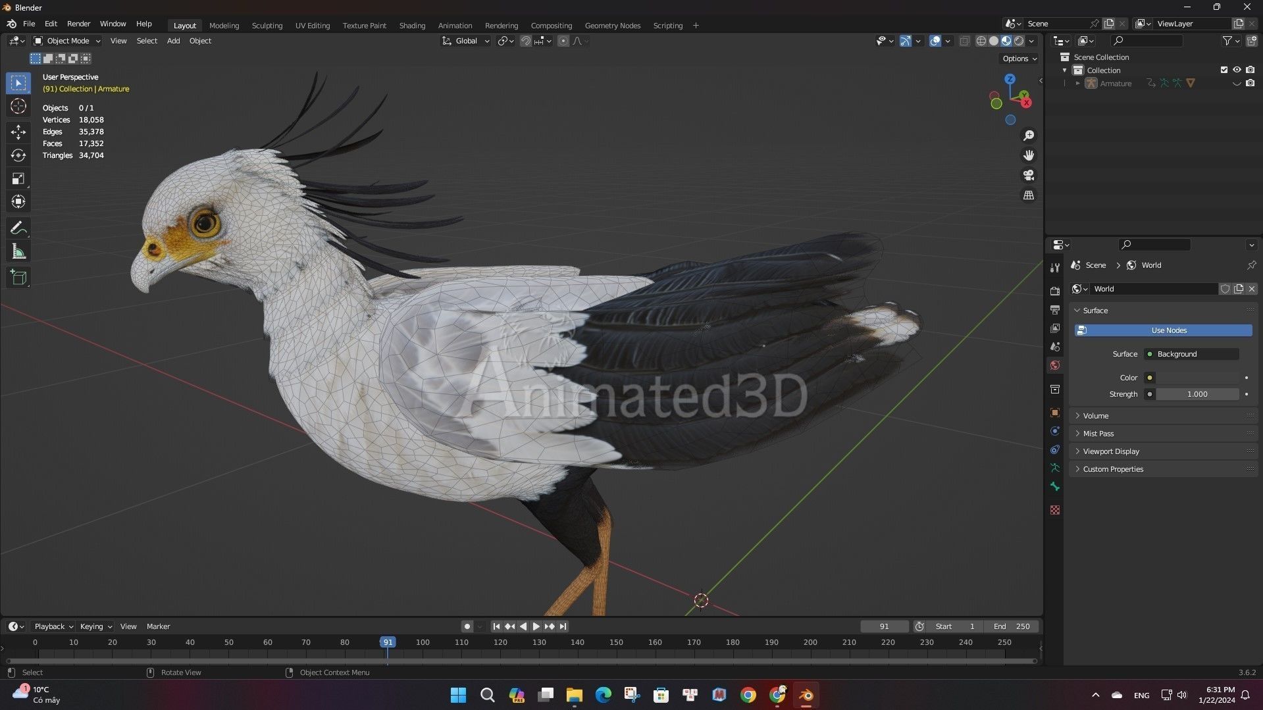Activate the Select Box tool
1263x710 pixels.
(x=18, y=83)
